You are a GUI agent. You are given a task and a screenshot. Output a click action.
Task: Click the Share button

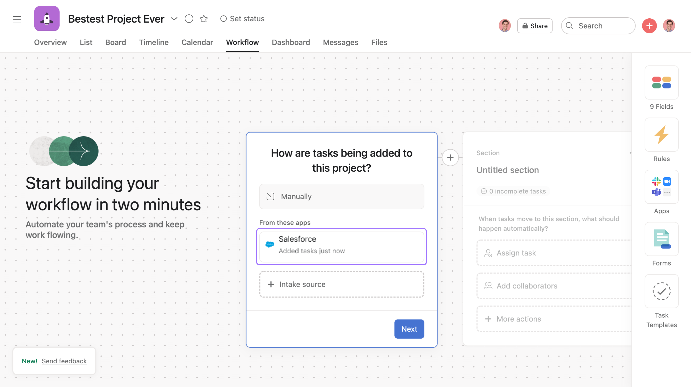point(535,26)
